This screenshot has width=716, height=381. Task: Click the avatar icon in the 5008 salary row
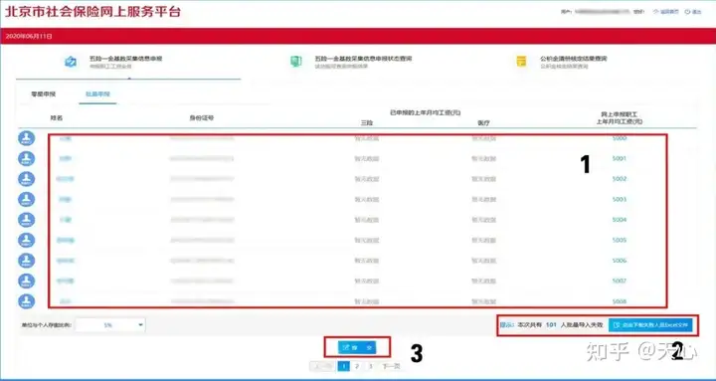pyautogui.click(x=27, y=301)
